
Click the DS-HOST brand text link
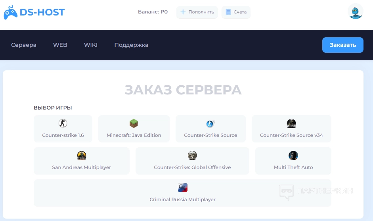pos(42,12)
